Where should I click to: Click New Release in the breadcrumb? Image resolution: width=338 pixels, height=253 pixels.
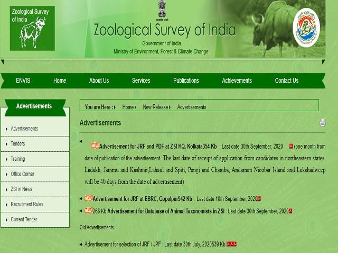(x=155, y=107)
